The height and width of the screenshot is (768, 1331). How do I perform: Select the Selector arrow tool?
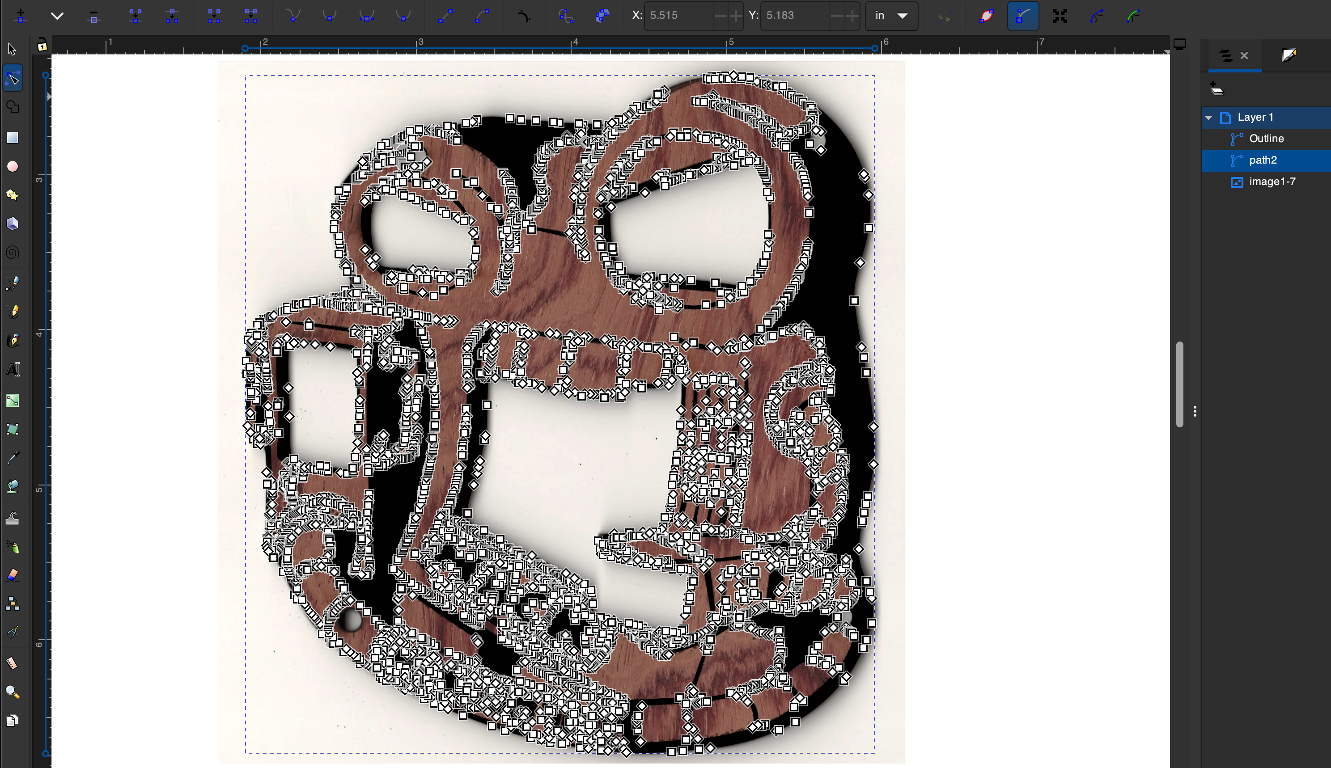(12, 49)
